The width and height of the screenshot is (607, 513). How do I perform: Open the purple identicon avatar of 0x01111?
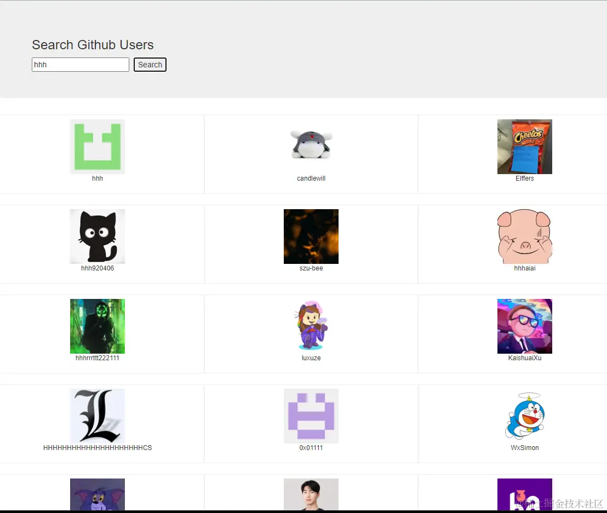[311, 416]
